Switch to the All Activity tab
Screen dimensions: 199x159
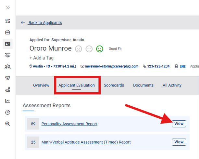(x=172, y=85)
